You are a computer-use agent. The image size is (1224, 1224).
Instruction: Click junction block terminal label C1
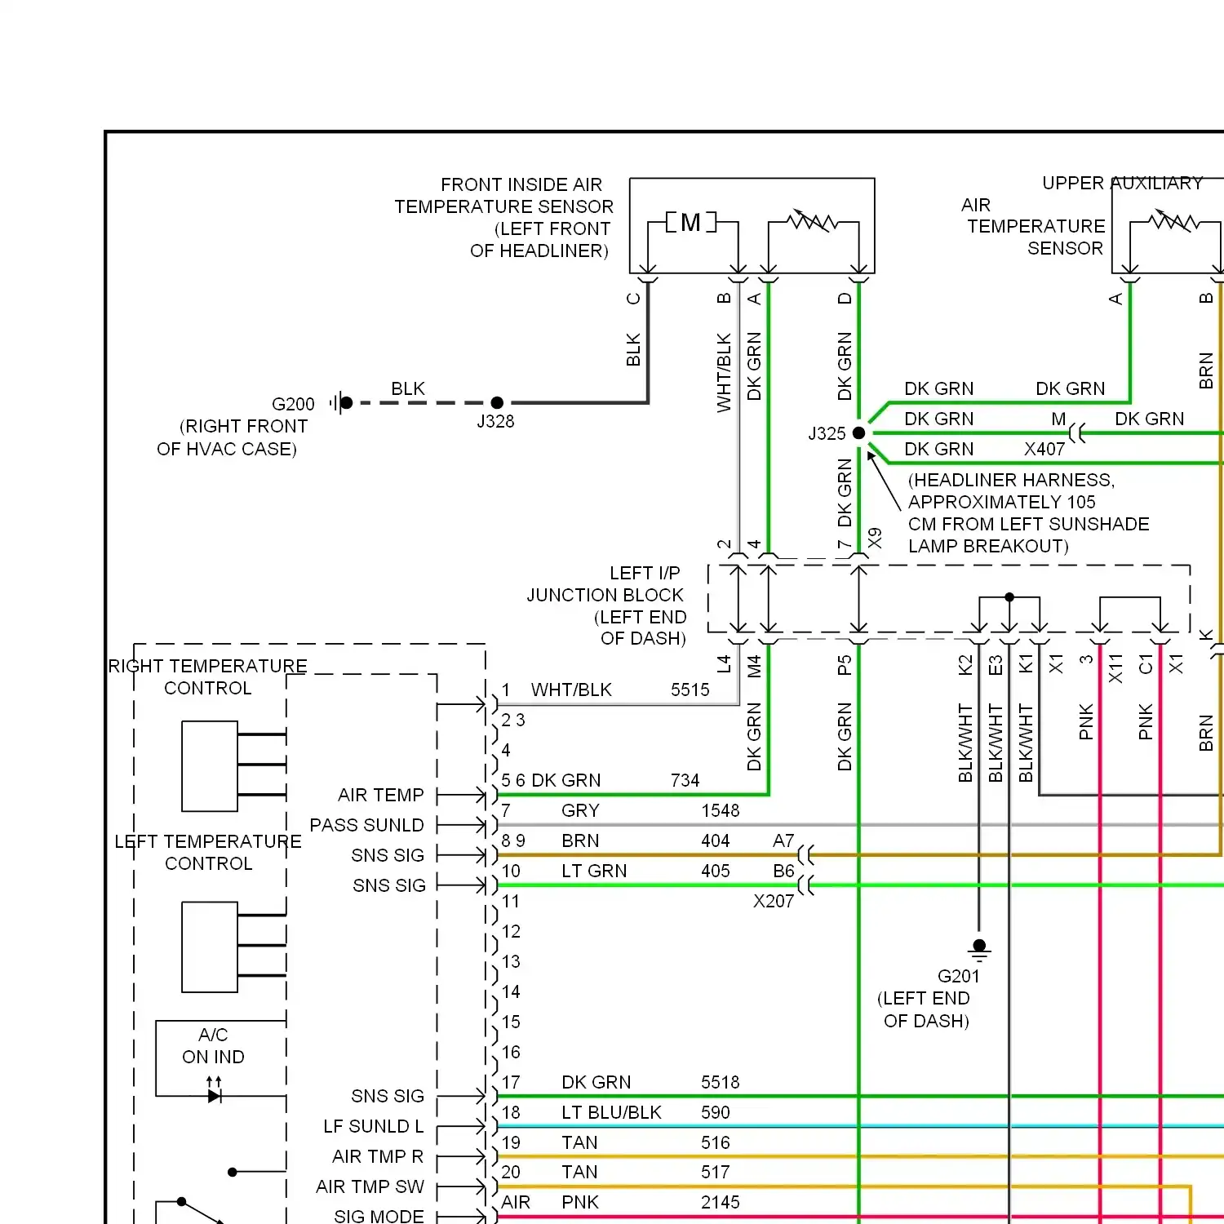1146,663
